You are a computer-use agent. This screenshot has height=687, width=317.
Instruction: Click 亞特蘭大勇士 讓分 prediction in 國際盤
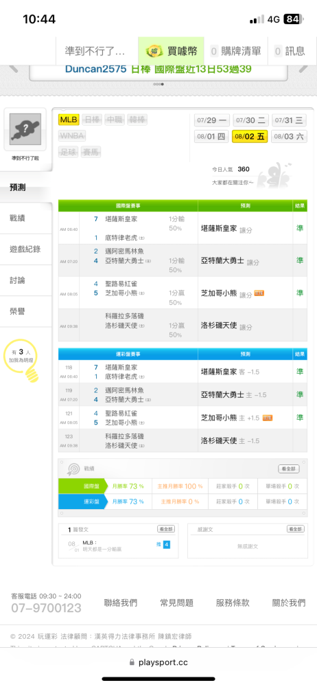pos(230,261)
